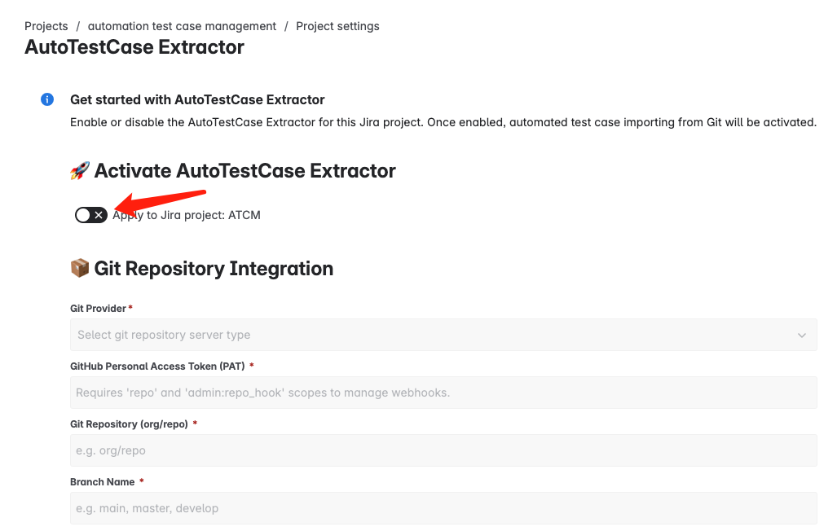Screen dimensions: 837x531
Task: Click the 'Git Provider' field label
Action: pyautogui.click(x=99, y=309)
